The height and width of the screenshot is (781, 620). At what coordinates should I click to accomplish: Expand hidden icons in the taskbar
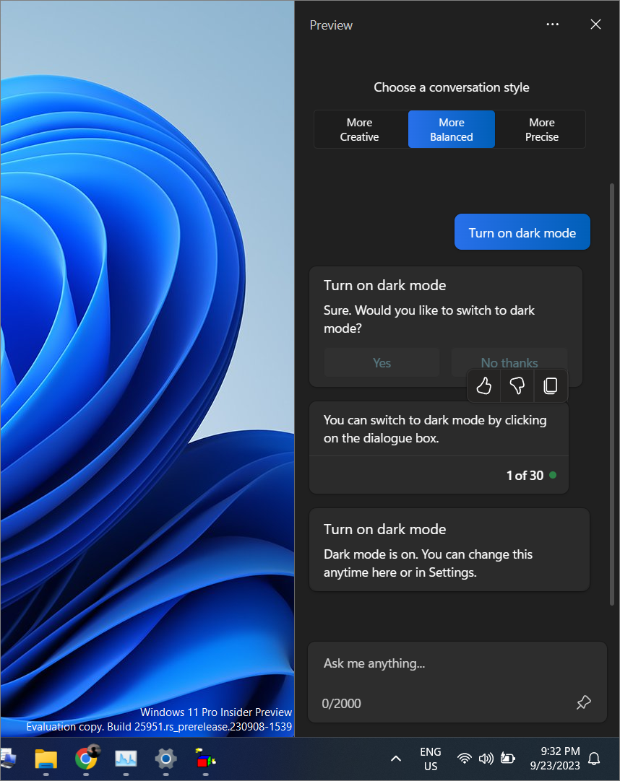click(x=396, y=759)
